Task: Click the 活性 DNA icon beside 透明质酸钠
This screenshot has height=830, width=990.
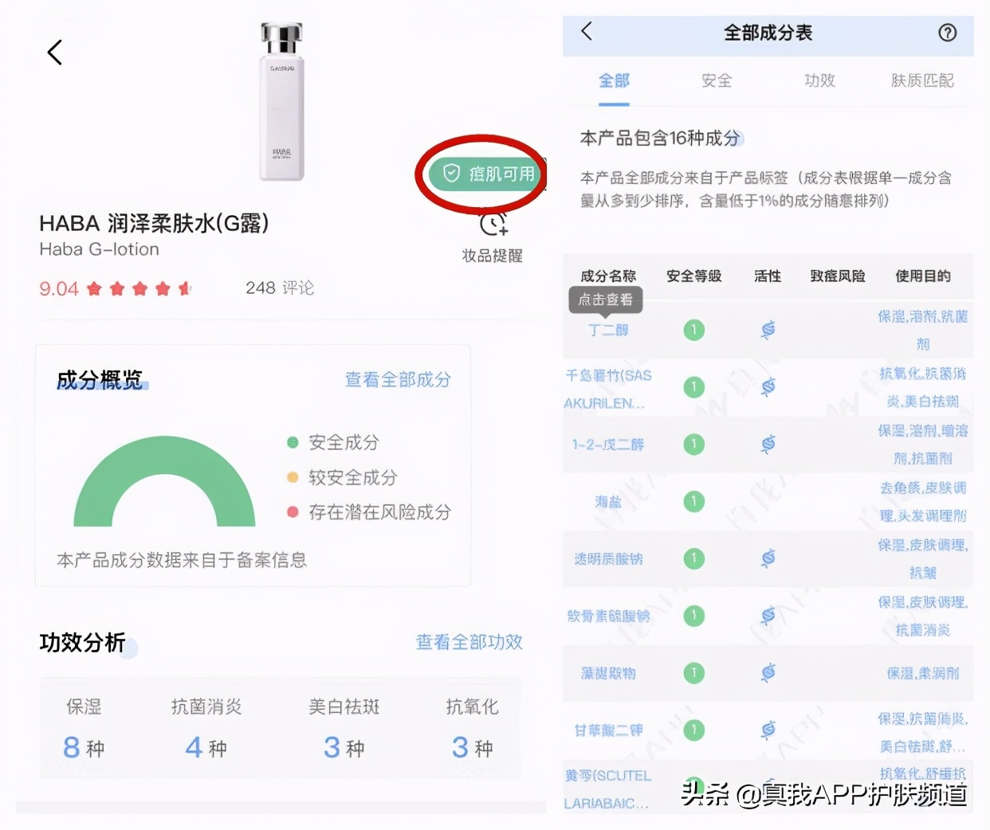Action: (x=767, y=558)
